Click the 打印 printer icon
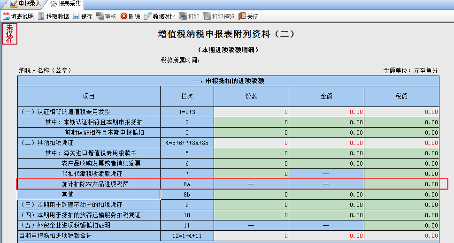The image size is (454, 243). pyautogui.click(x=183, y=16)
